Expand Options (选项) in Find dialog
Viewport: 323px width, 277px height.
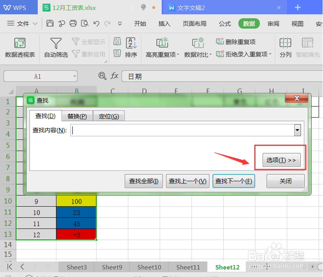point(282,160)
